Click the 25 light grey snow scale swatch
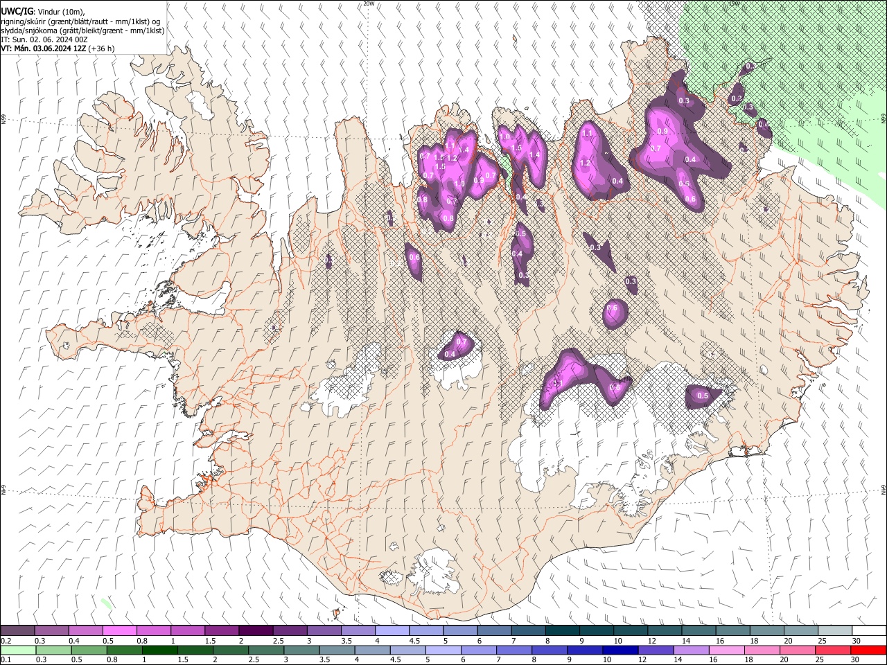The width and height of the screenshot is (887, 665). 834,631
